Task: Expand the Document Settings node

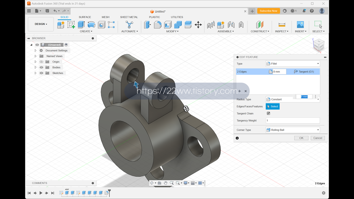Action: pos(35,51)
